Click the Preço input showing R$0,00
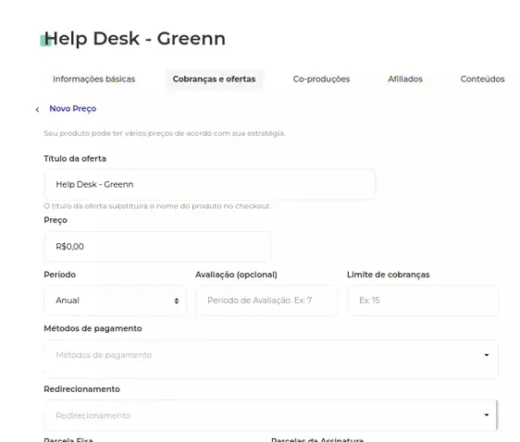This screenshot has height=442, width=520. (157, 247)
